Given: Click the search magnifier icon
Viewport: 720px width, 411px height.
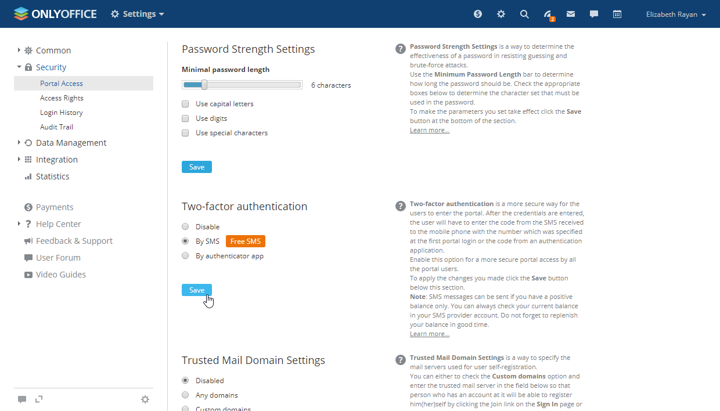Looking at the screenshot, I should click(x=524, y=14).
